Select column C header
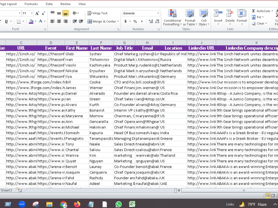The image size is (278, 208). [x=21, y=43]
